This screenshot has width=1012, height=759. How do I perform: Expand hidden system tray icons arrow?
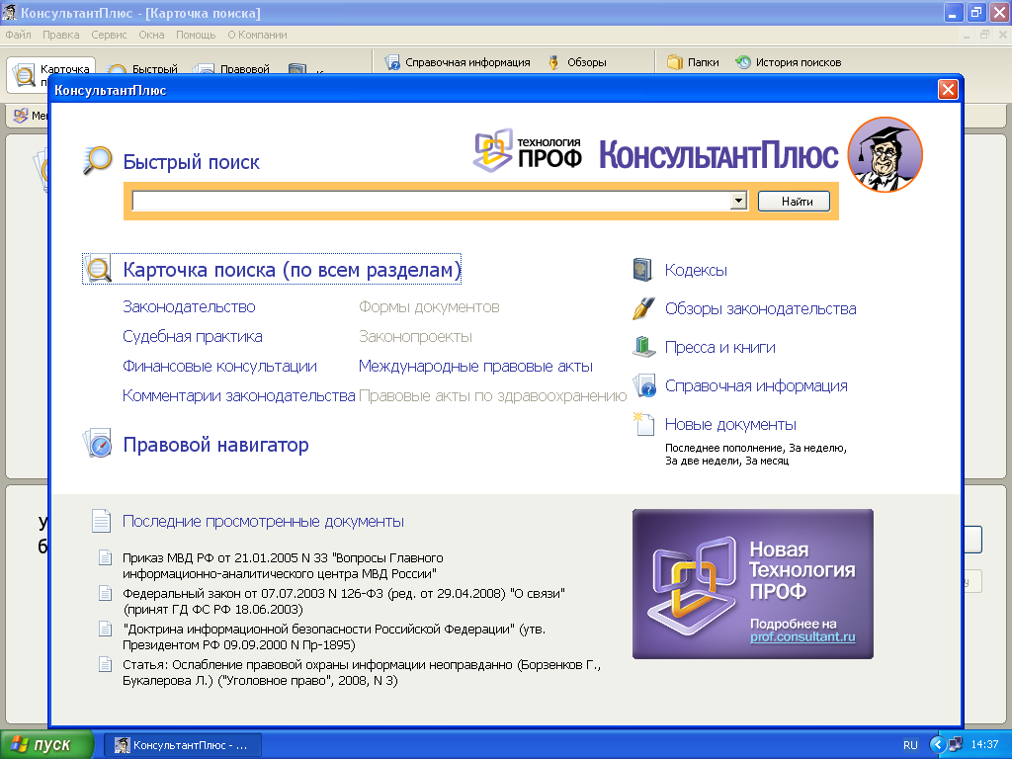937,745
